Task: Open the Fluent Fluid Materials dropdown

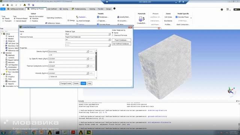Action: coord(88,39)
